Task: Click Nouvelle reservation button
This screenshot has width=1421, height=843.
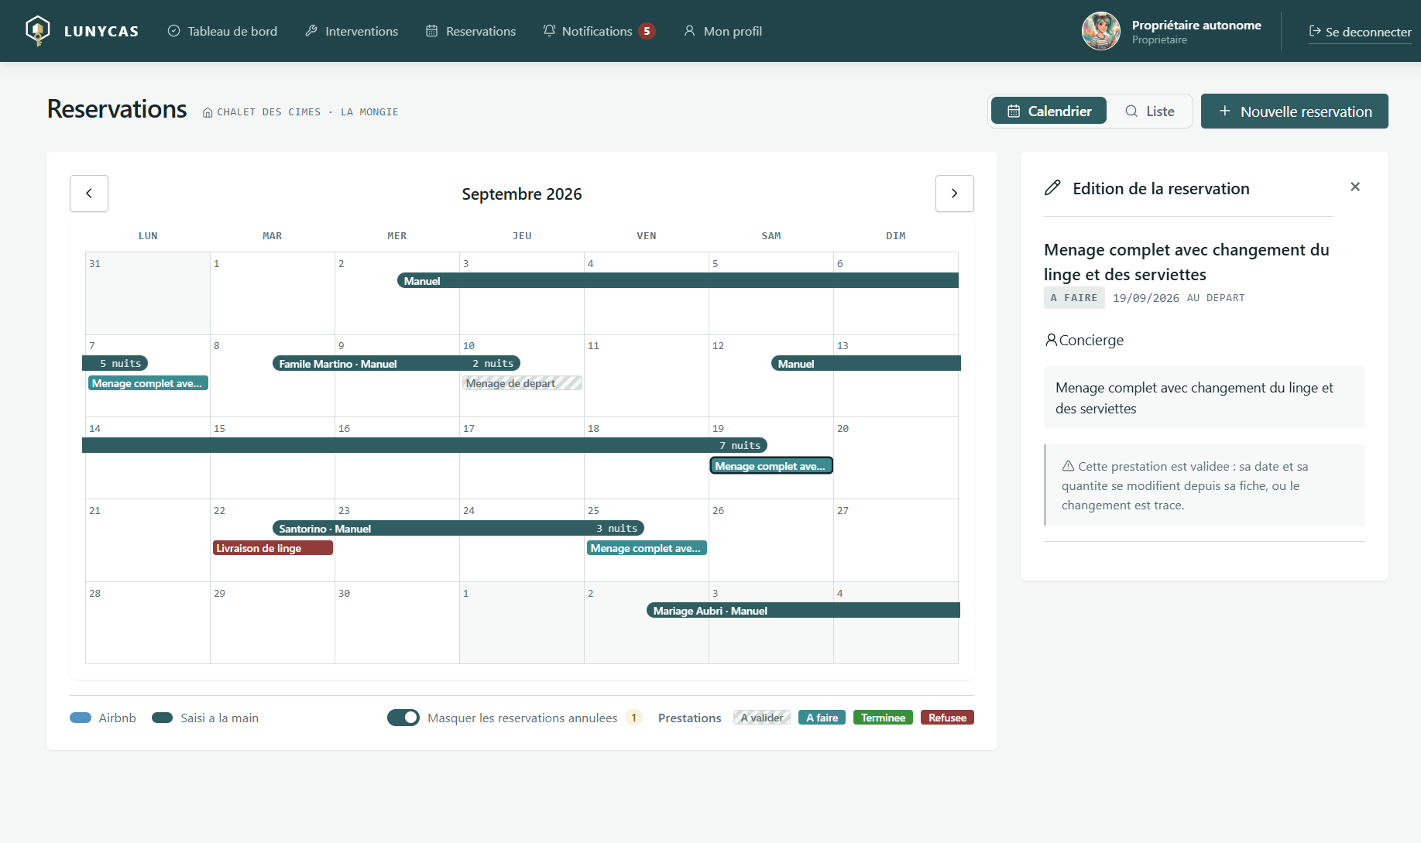Action: click(1294, 111)
